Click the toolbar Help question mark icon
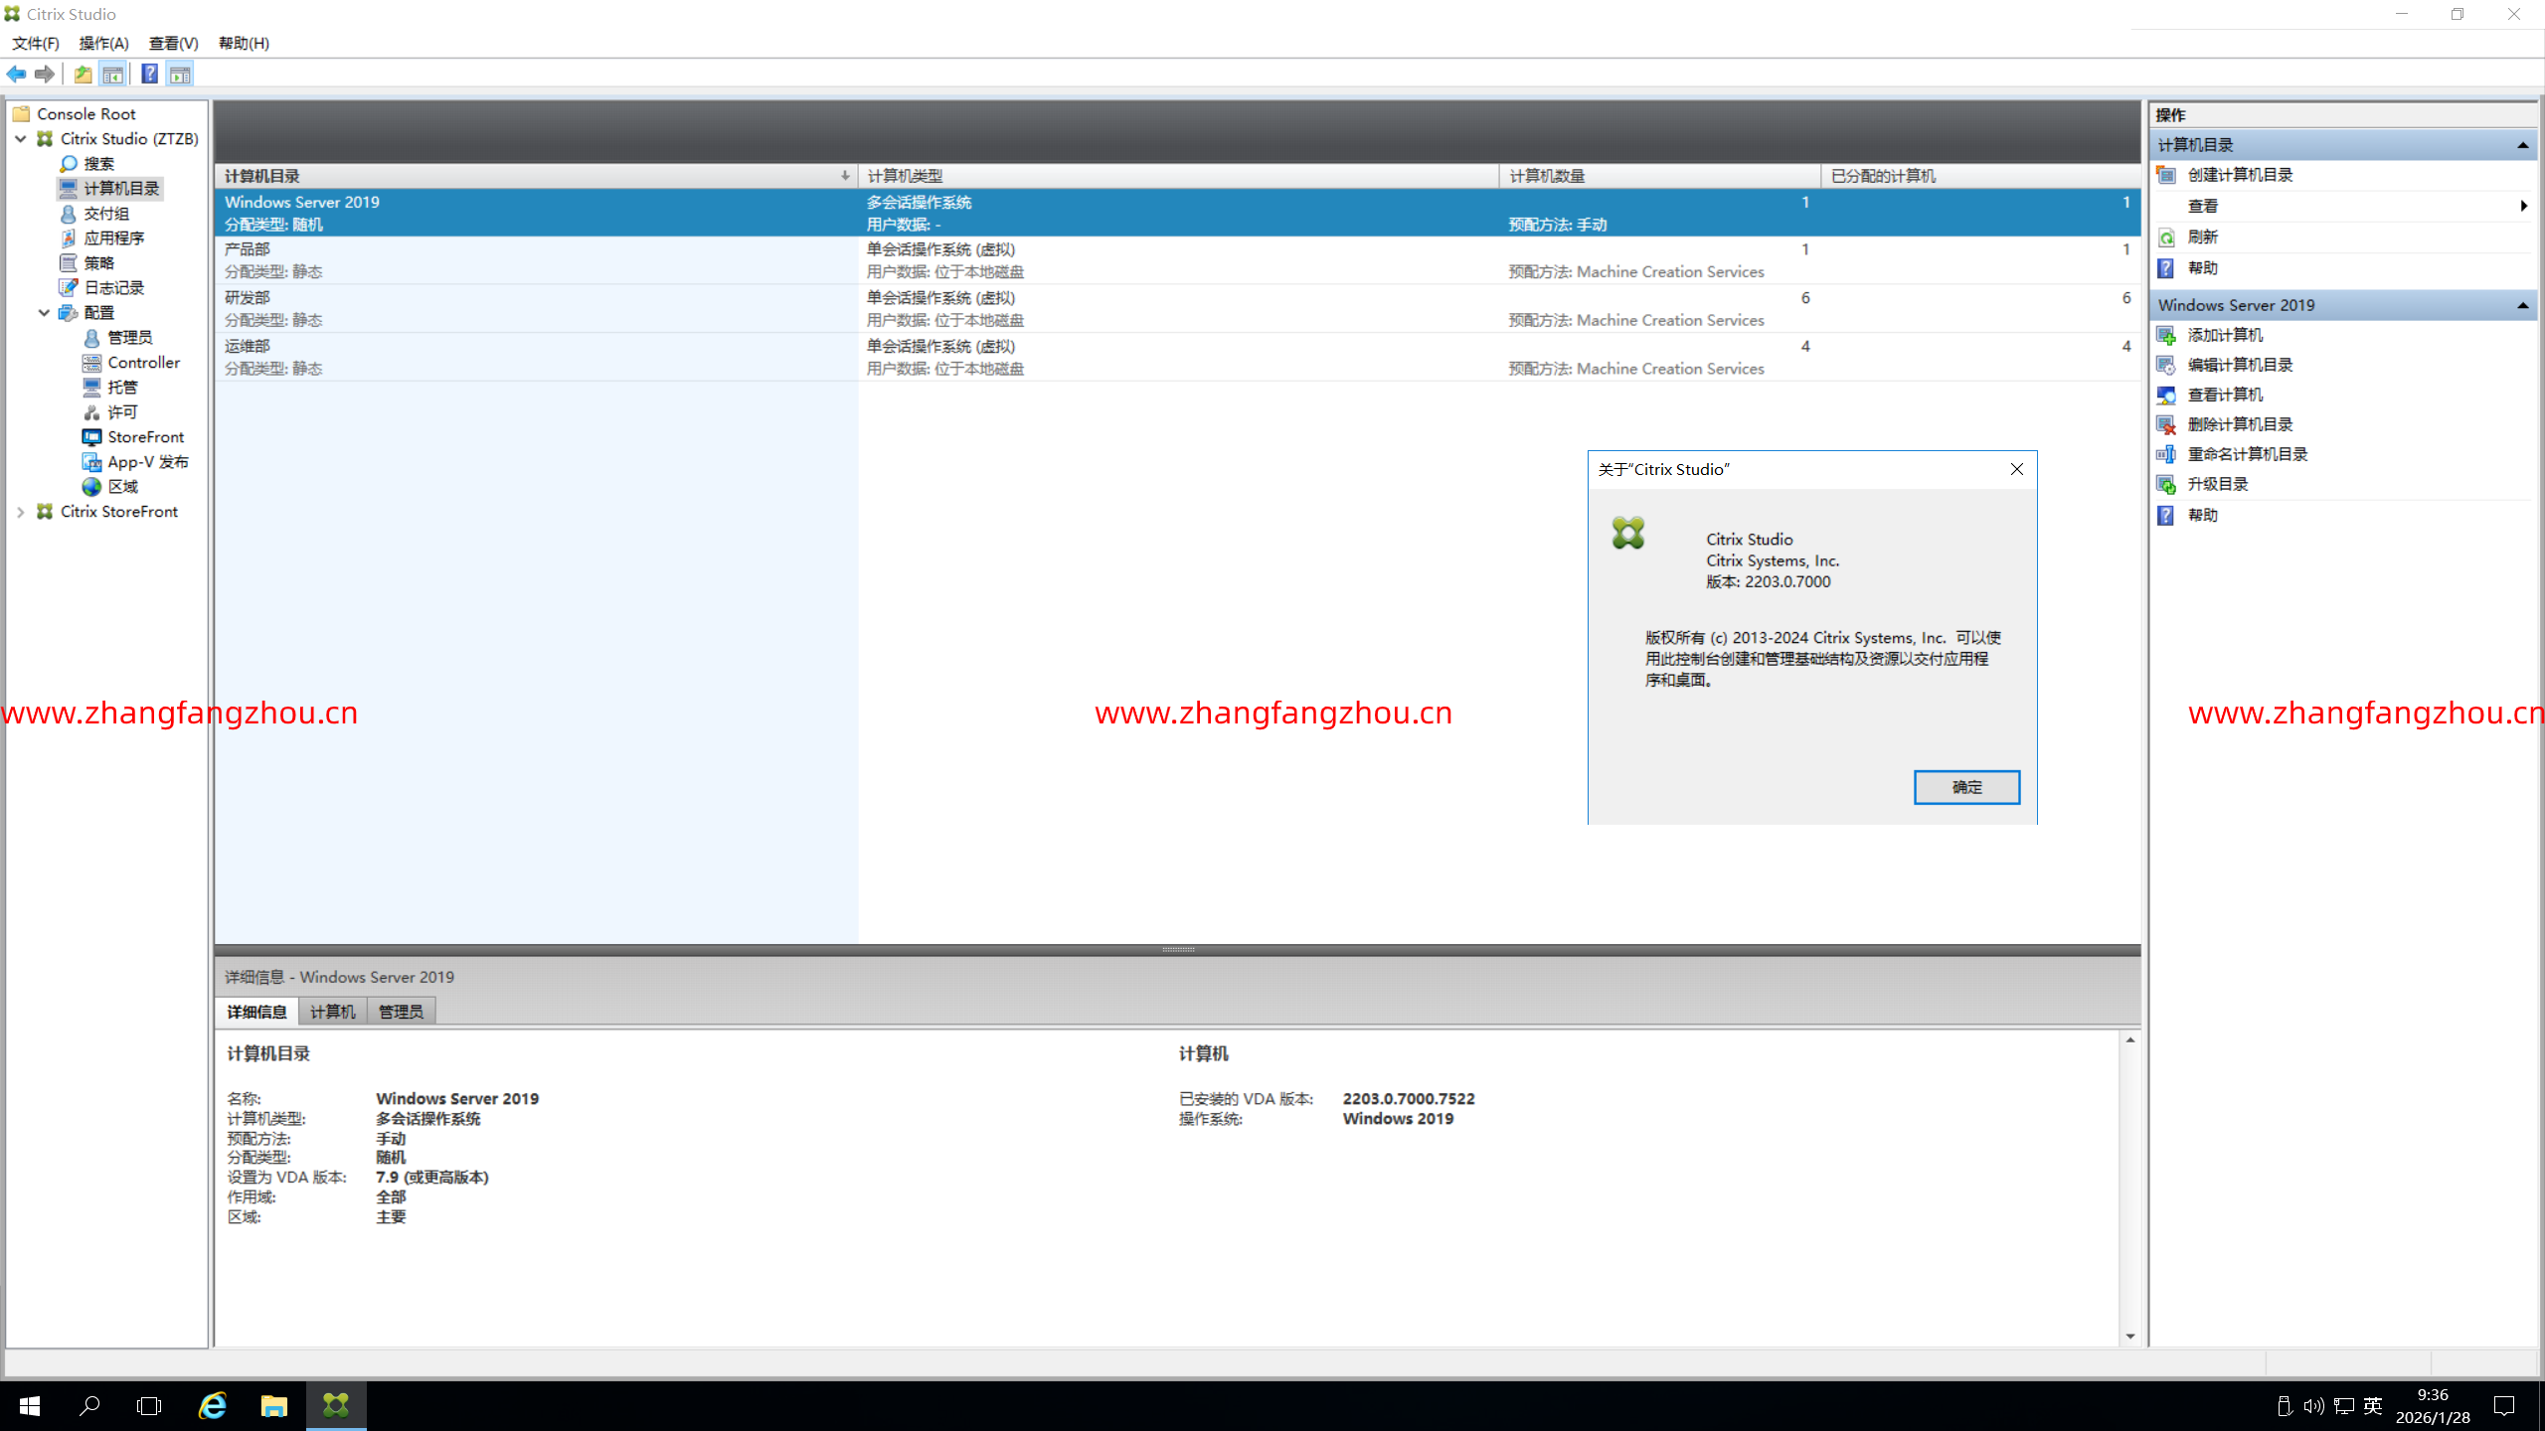Viewport: 2545px width, 1431px height. tap(149, 75)
